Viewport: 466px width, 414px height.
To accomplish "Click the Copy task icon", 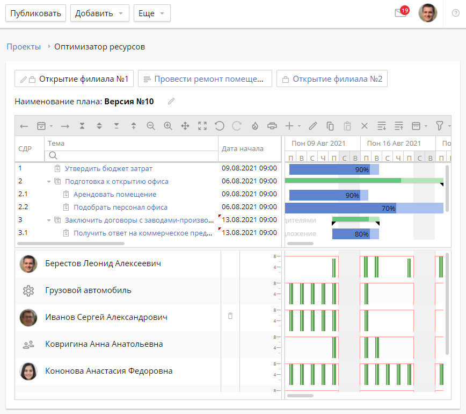I will (330, 126).
